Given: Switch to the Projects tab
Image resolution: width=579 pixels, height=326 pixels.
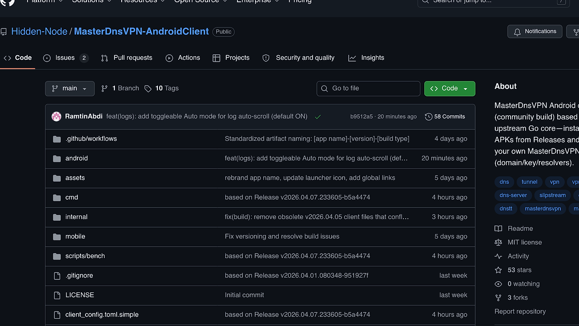Looking at the screenshot, I should point(231,58).
